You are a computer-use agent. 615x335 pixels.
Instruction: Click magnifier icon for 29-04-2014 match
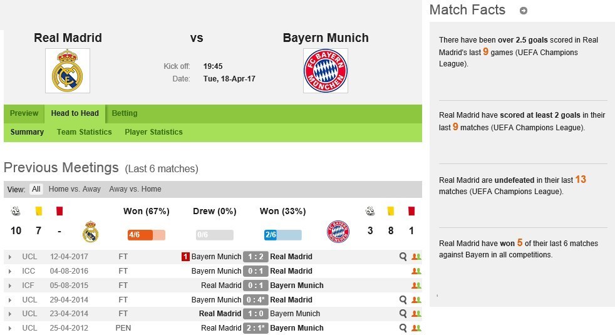pyautogui.click(x=403, y=300)
